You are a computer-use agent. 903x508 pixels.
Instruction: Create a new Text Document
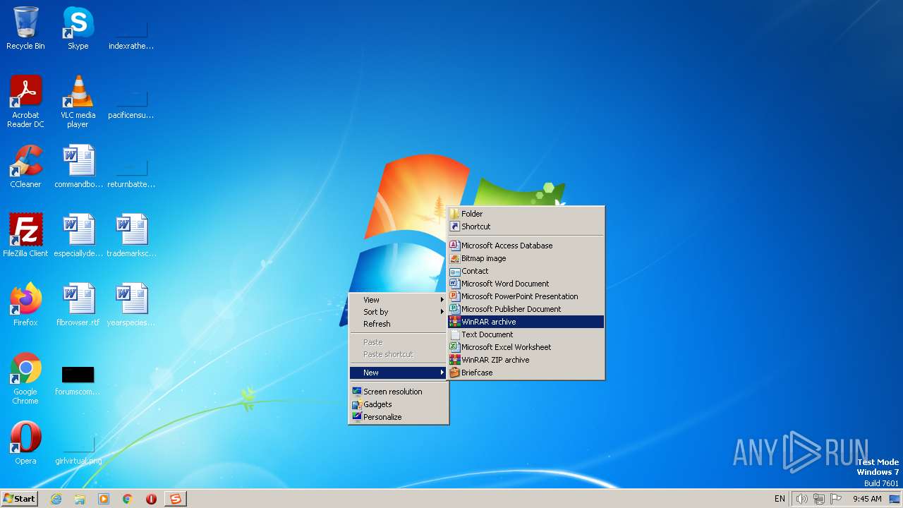click(x=526, y=334)
